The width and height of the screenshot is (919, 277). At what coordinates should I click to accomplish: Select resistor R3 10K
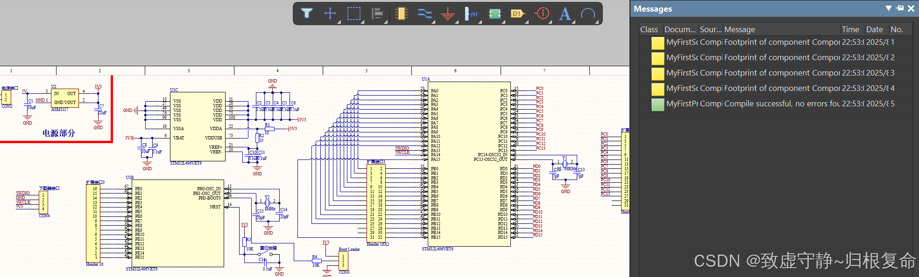tap(245, 242)
